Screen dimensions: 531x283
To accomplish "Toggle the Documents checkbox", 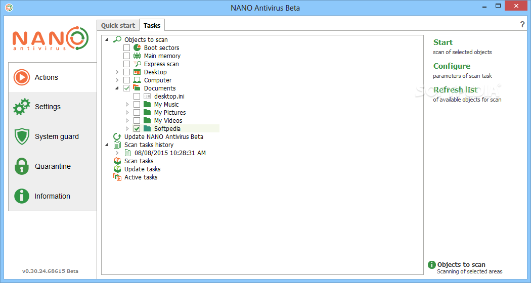I will click(x=126, y=88).
